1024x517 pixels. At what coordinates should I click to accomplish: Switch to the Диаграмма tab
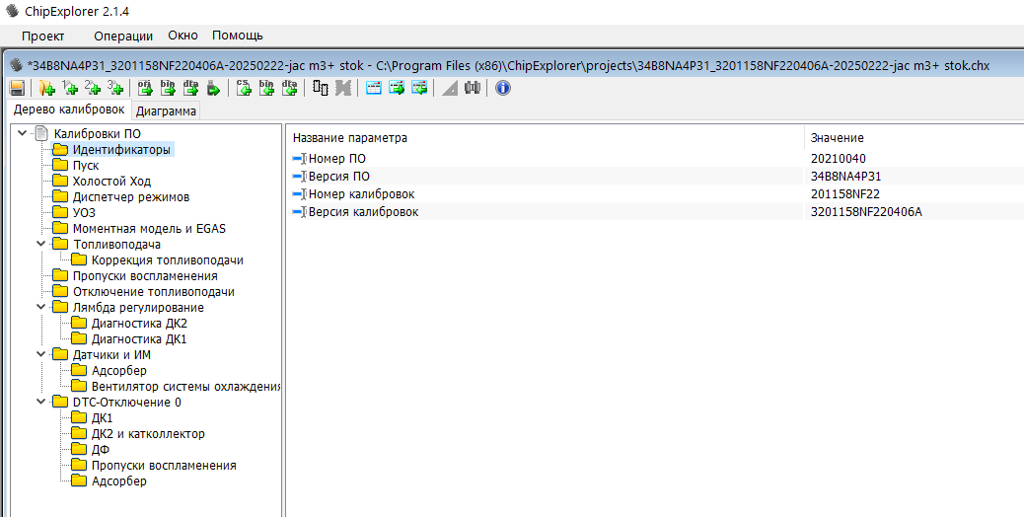click(166, 111)
